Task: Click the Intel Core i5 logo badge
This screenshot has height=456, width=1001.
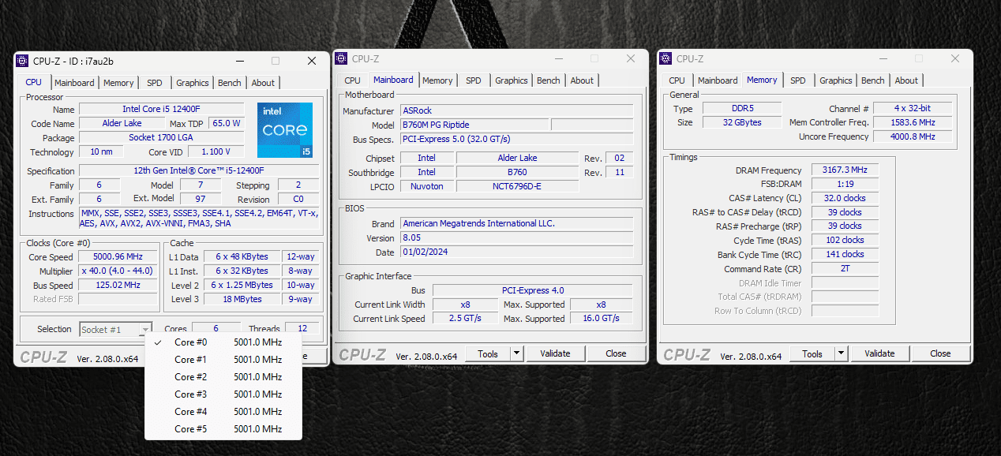Action: coord(285,129)
